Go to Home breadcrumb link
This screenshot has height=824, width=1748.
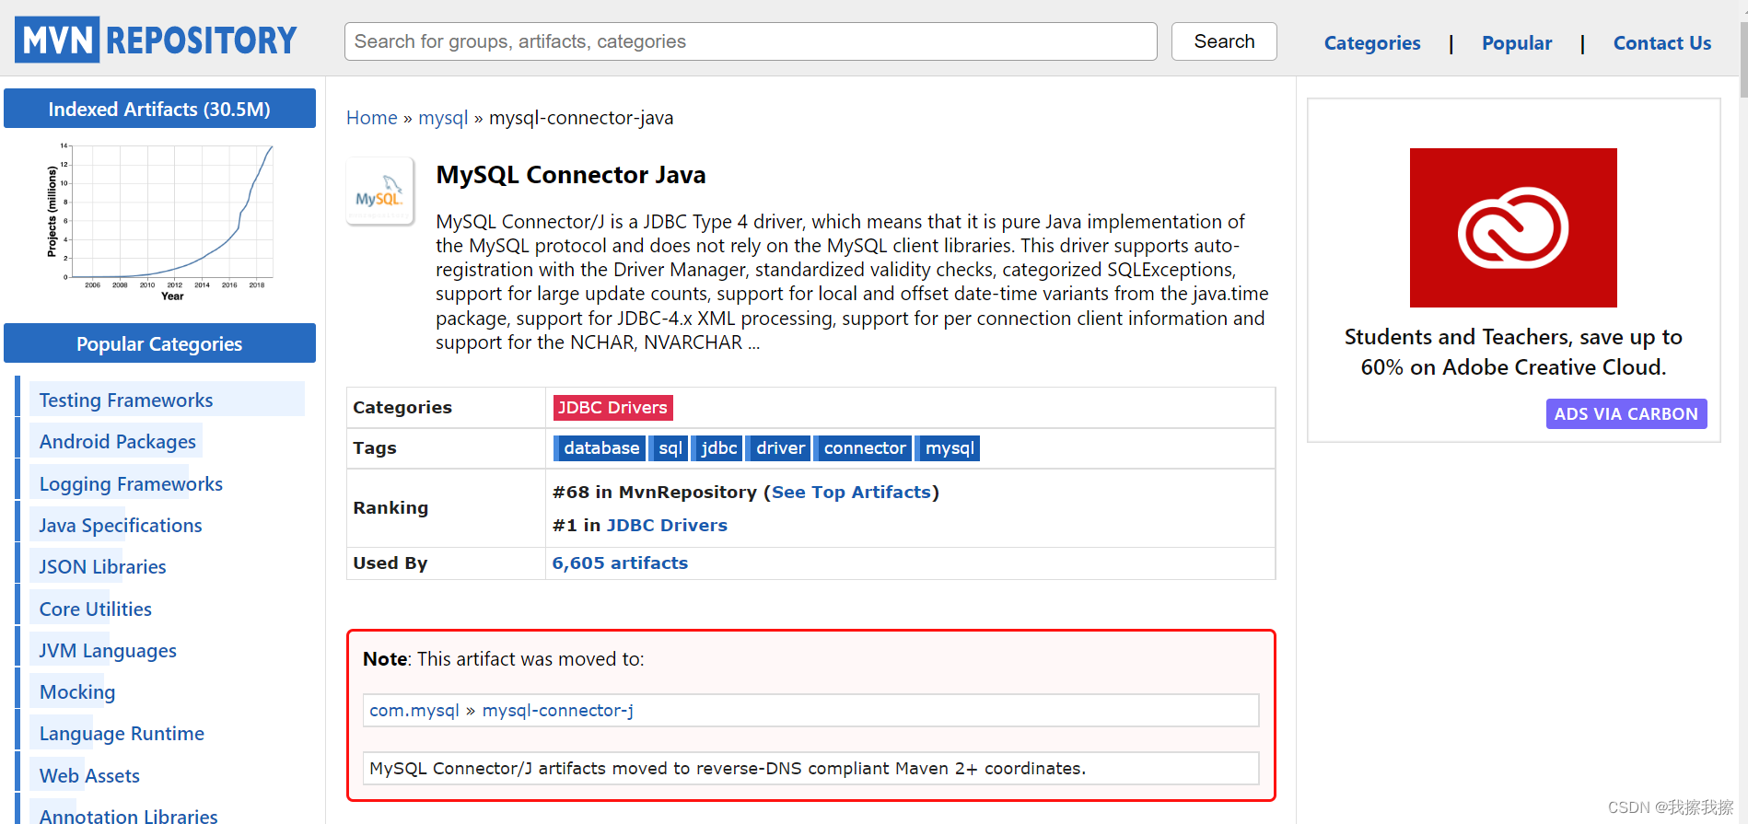pyautogui.click(x=372, y=118)
